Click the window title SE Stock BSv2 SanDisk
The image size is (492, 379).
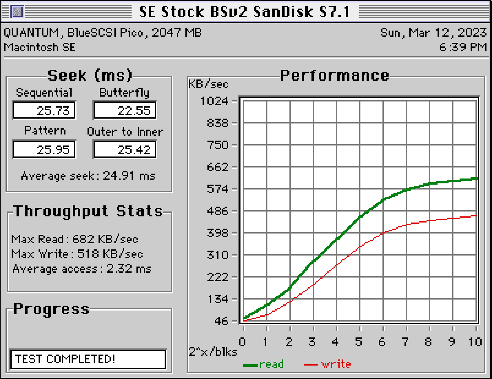tap(245, 12)
